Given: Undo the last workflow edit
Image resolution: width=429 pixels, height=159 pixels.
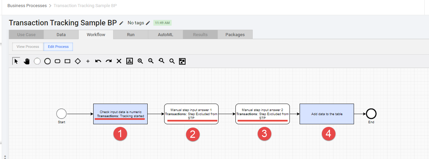Looking at the screenshot, I should point(98,61).
